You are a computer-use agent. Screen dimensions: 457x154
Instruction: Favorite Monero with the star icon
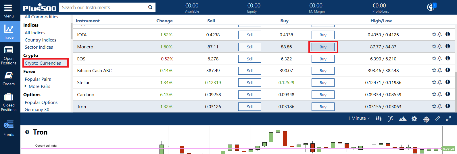click(x=434, y=46)
